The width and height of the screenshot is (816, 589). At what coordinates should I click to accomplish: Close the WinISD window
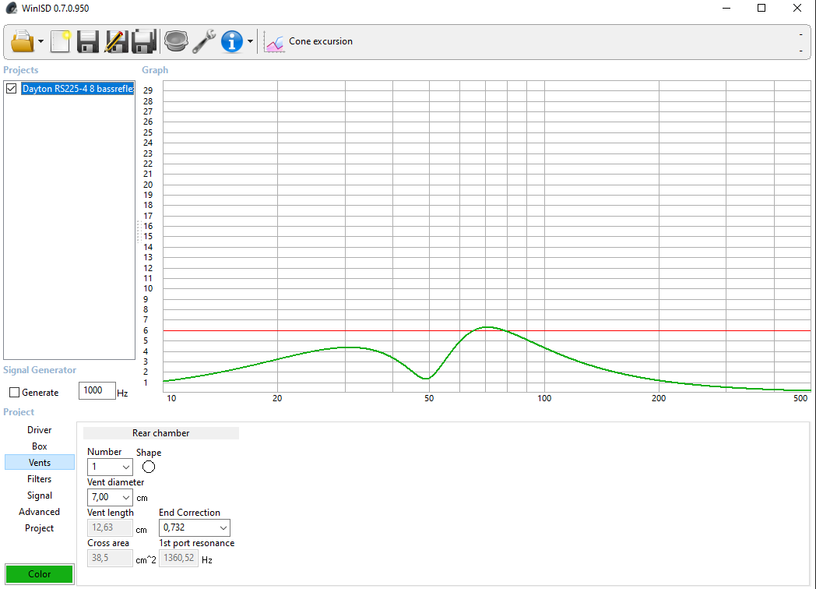tap(797, 9)
